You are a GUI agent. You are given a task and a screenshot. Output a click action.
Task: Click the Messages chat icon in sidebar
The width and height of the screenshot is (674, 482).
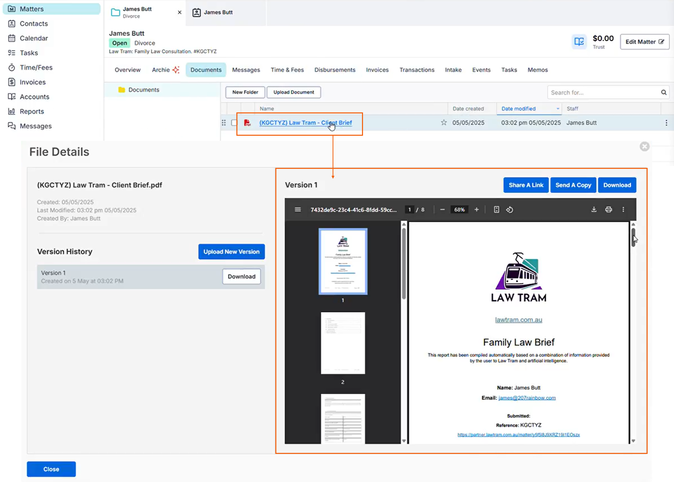tap(12, 126)
